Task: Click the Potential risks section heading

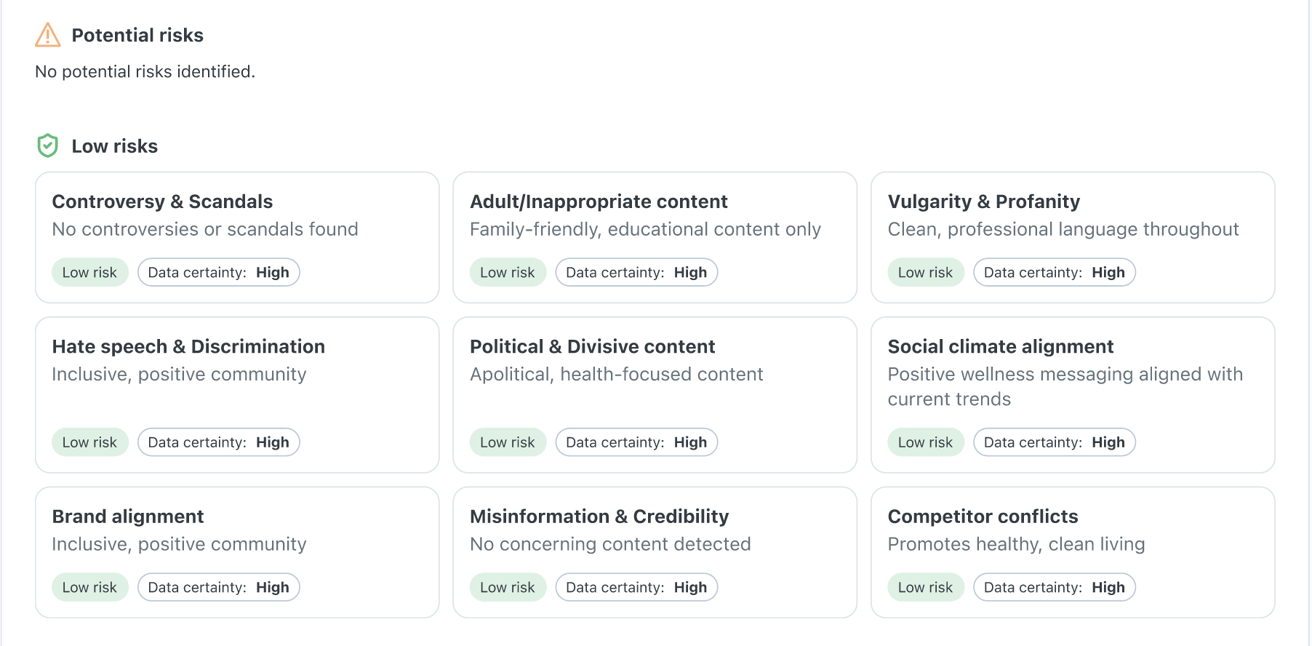Action: tap(137, 35)
